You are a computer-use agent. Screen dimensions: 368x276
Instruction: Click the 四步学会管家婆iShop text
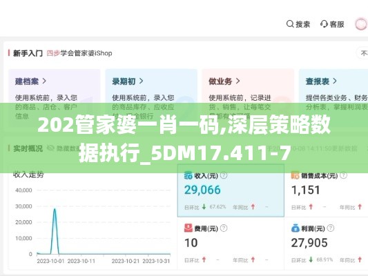[x=79, y=53]
